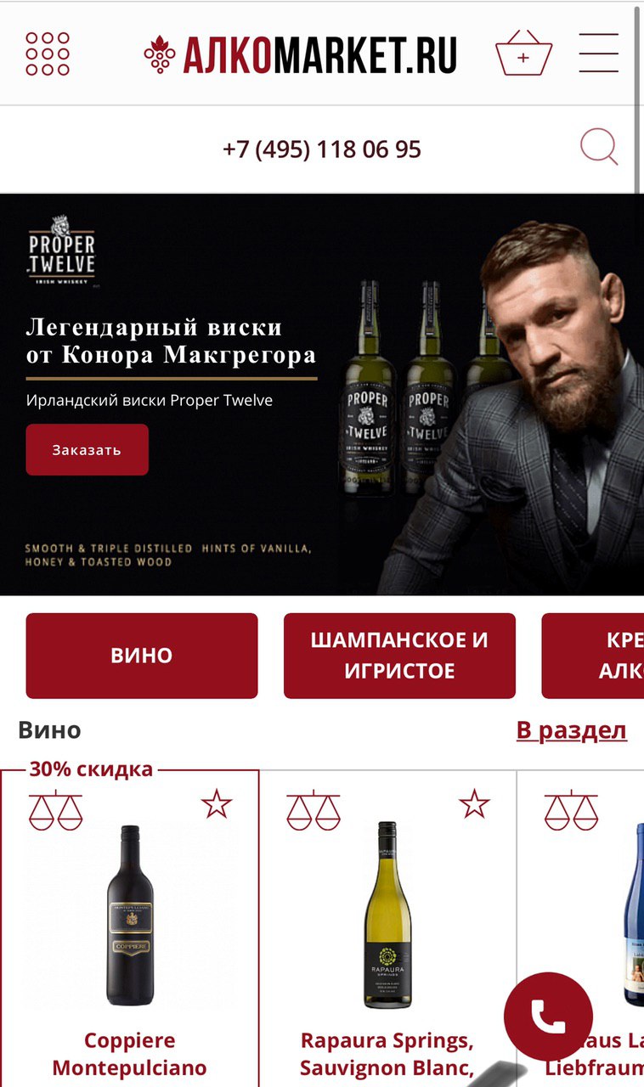The height and width of the screenshot is (1087, 644).
Task: Tap the phone number +7 (495) 118 06 95
Action: click(322, 149)
